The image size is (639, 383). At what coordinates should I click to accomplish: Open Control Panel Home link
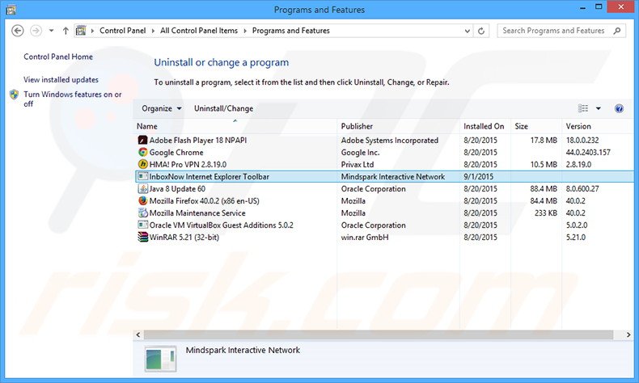58,57
